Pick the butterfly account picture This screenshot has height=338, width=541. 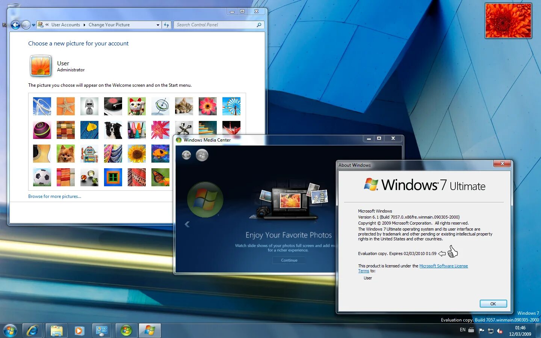click(x=160, y=177)
